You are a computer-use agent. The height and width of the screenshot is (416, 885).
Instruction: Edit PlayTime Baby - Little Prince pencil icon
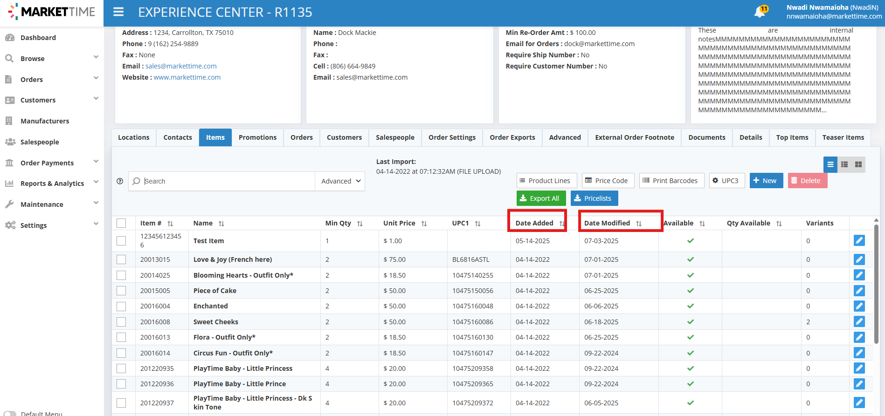coord(859,384)
